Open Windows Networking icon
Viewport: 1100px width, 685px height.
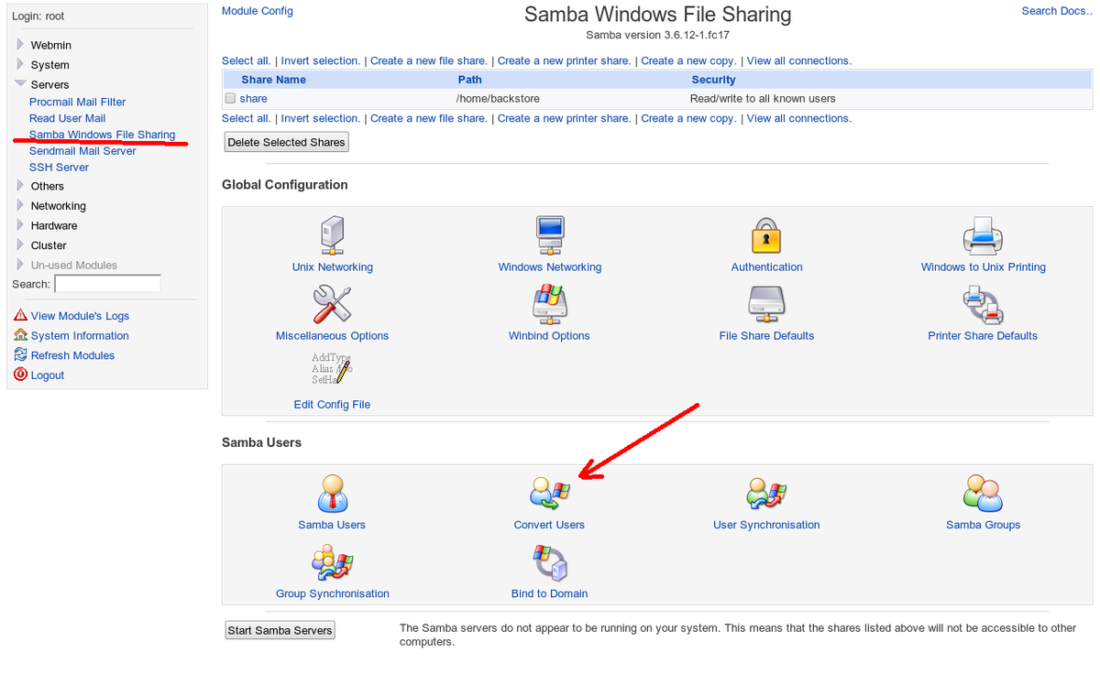tap(550, 235)
